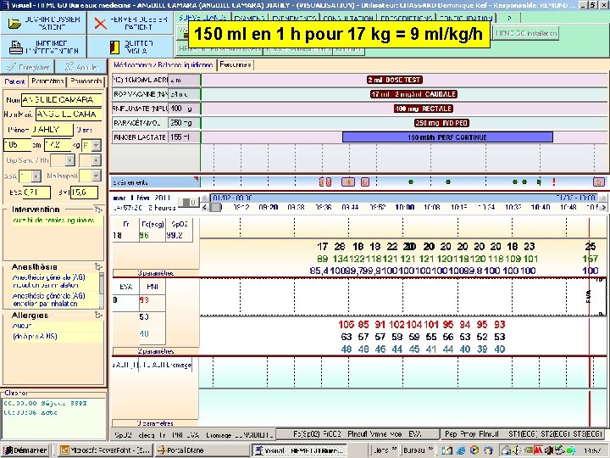Click the 2 ml DOSE TEST drug marker
This screenshot has height=458, width=610.
(395, 80)
